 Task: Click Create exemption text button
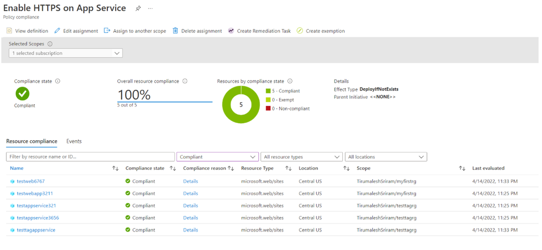coord(326,31)
